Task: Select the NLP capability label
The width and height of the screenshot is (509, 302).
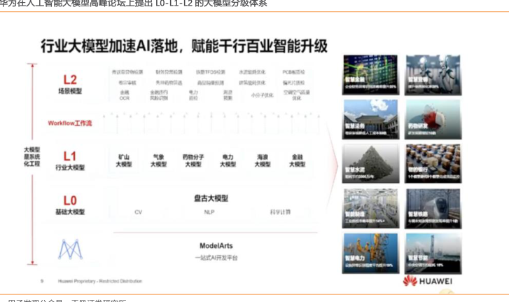Action: [x=209, y=212]
